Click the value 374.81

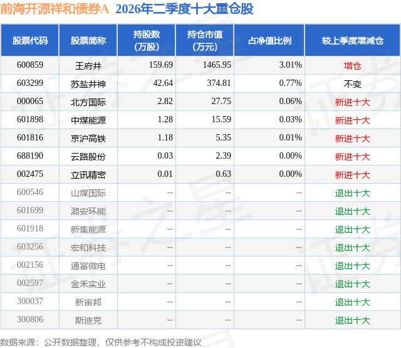click(219, 83)
